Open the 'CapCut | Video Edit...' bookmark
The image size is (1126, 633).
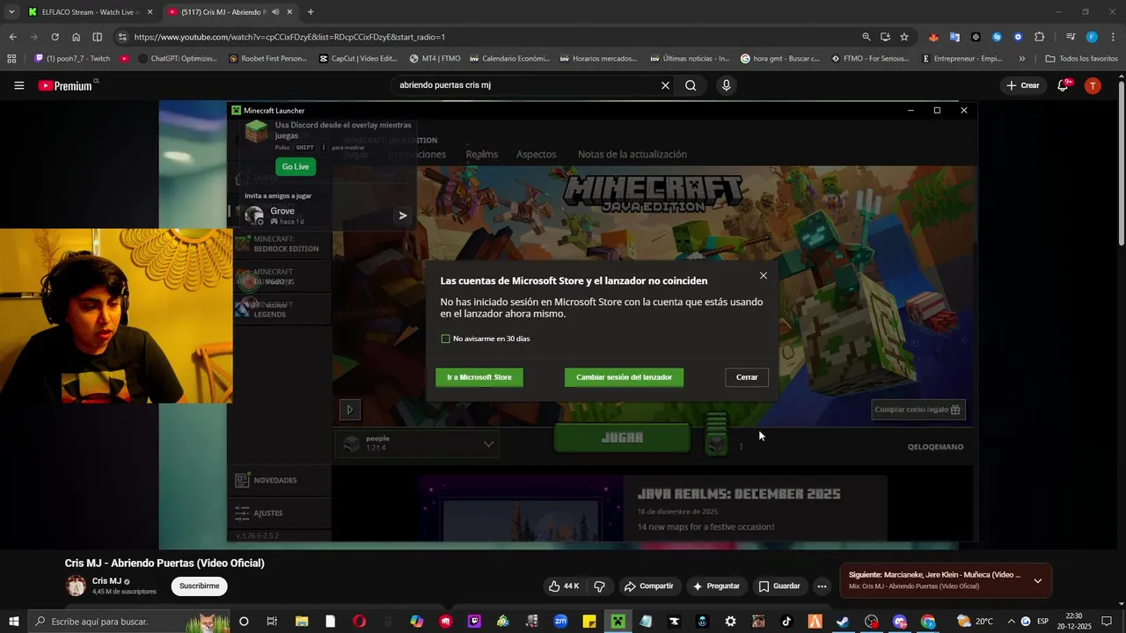[x=358, y=59]
